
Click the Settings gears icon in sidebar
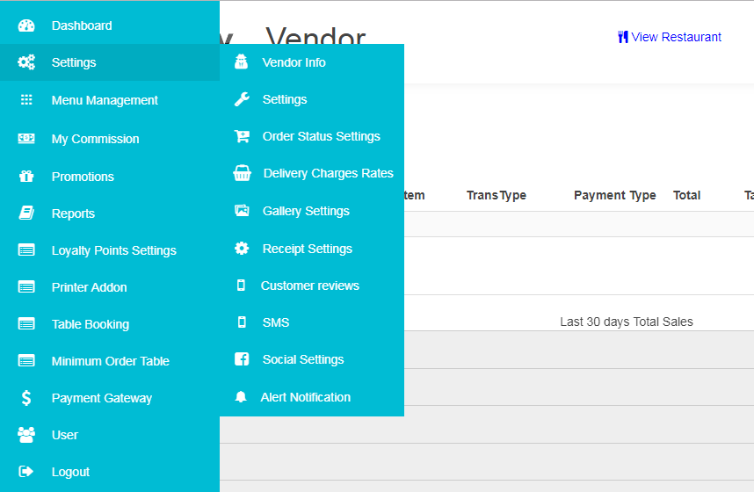pos(26,62)
